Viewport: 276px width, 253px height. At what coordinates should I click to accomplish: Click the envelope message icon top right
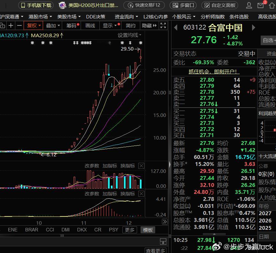pos(261,5)
